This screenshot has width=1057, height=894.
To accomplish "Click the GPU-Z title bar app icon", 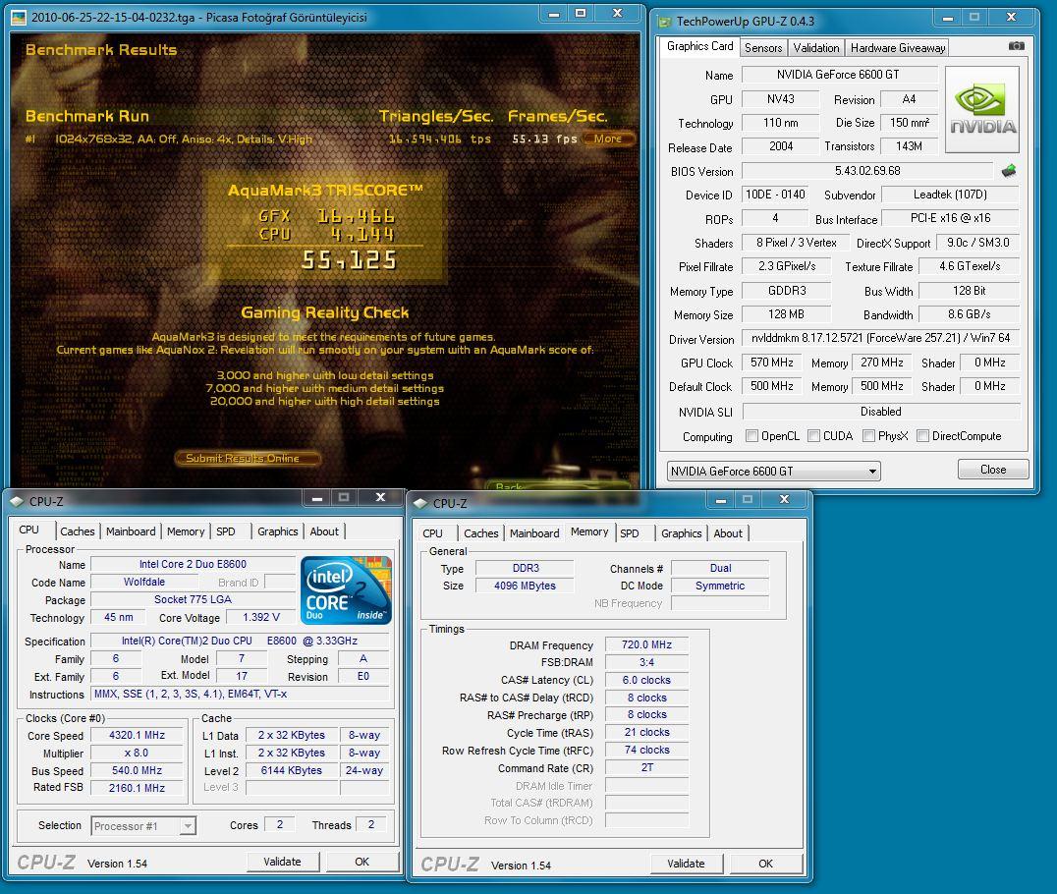I will (x=665, y=22).
